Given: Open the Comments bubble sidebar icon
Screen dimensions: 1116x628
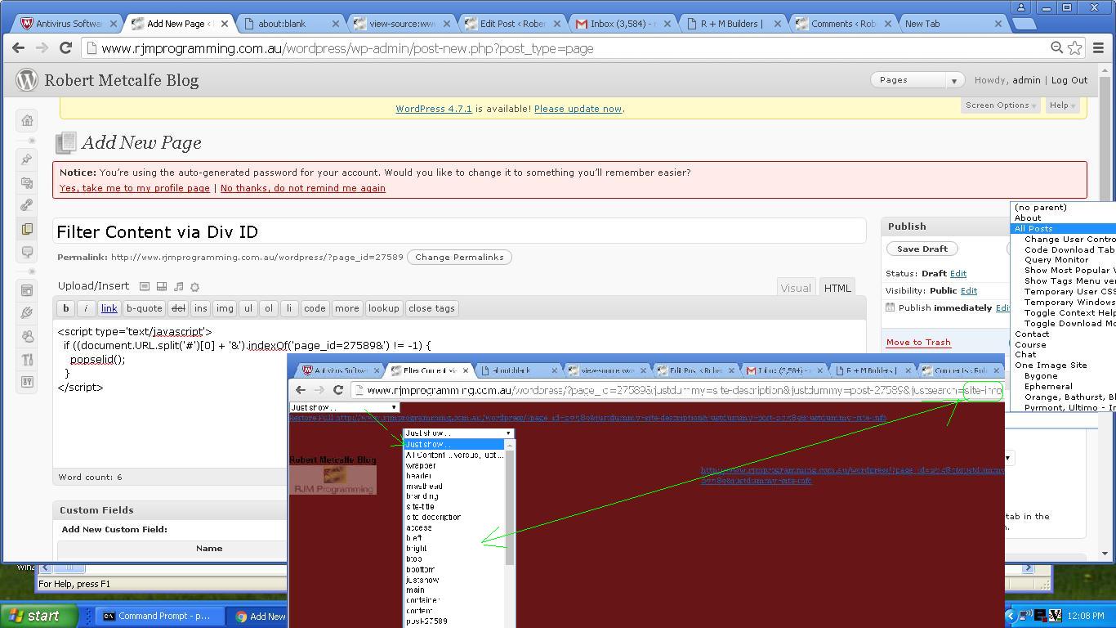Looking at the screenshot, I should pyautogui.click(x=27, y=252).
